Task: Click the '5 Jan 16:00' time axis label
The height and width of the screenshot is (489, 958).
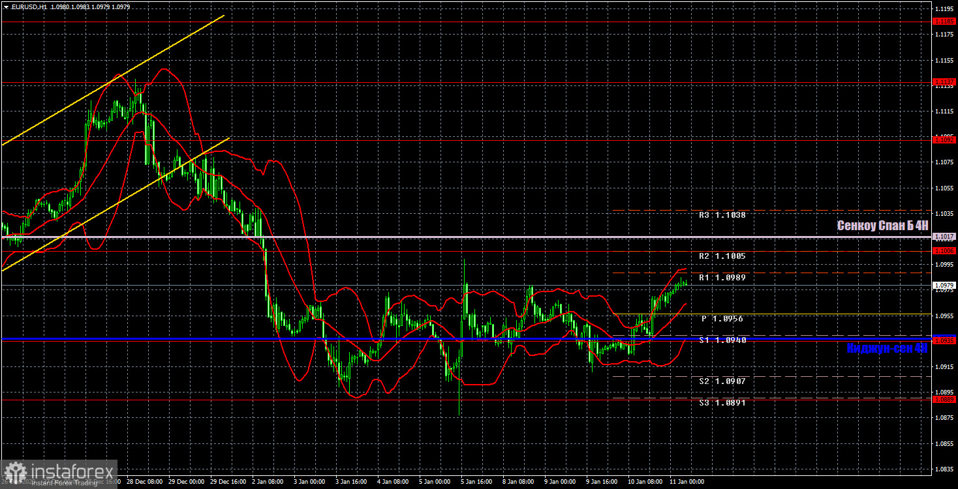Action: click(x=476, y=482)
